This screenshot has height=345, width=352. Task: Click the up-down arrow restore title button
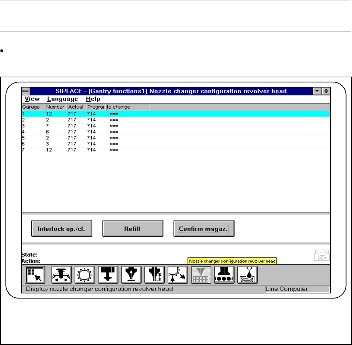click(x=326, y=91)
